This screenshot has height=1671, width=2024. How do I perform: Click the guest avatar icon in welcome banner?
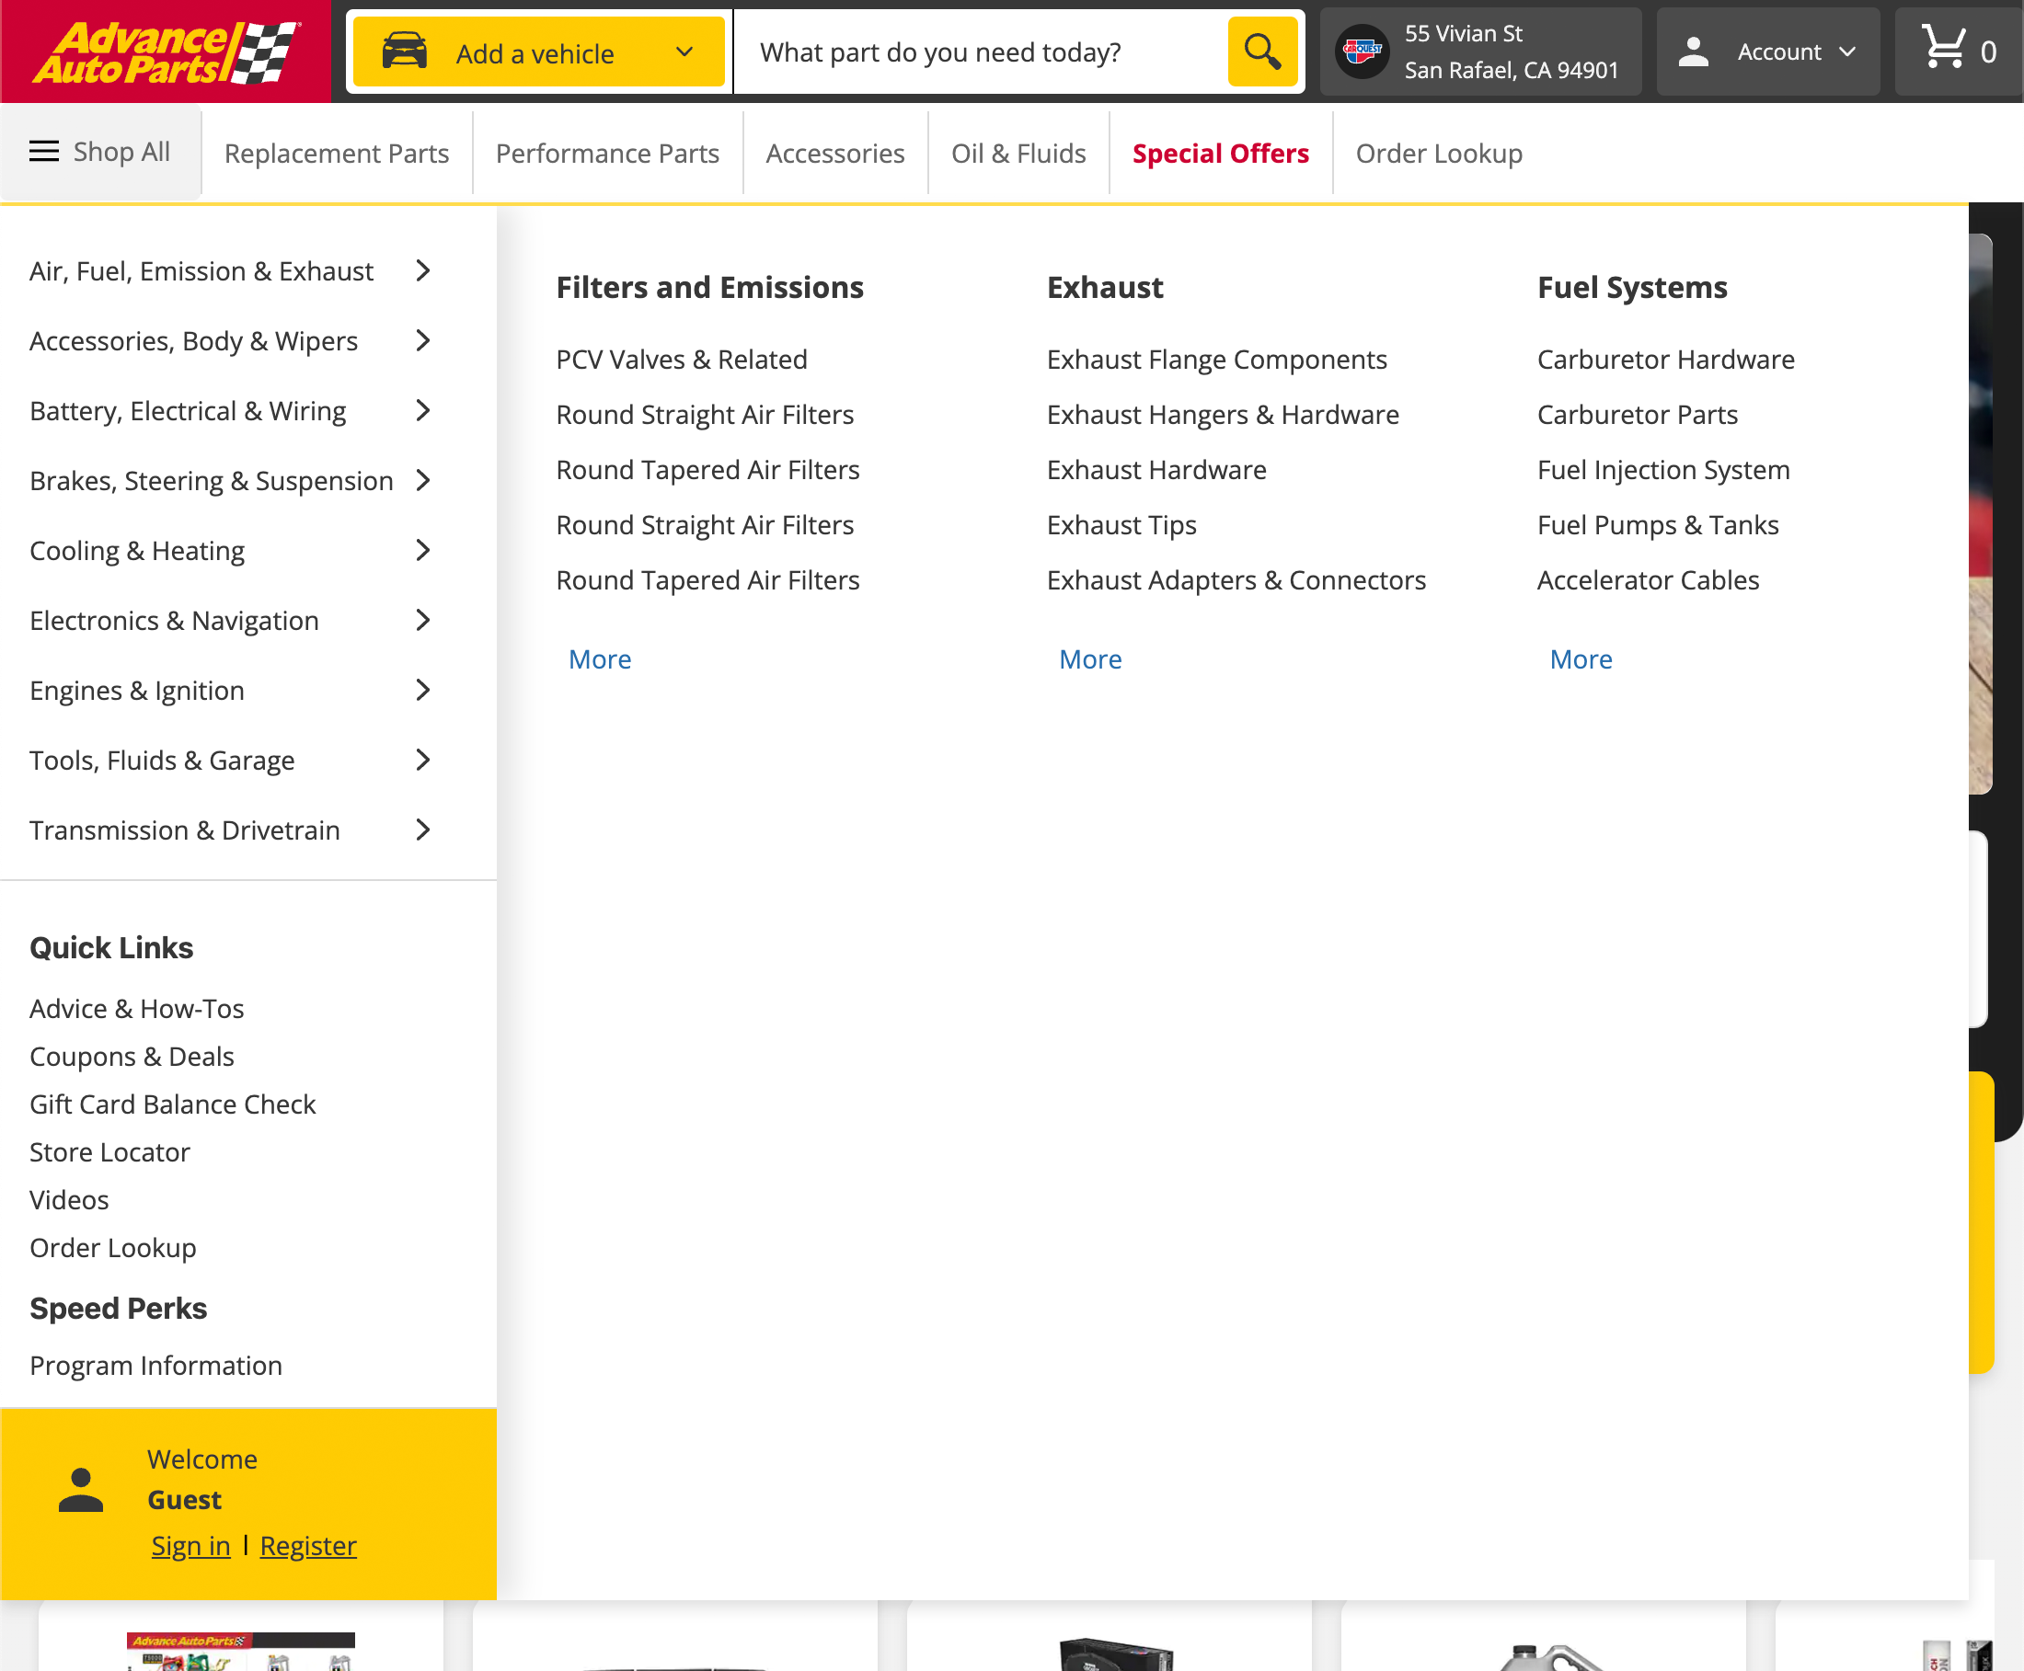pyautogui.click(x=80, y=1492)
